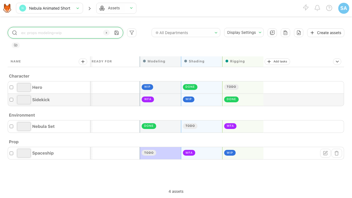This screenshot has height=198, width=352.
Task: Open the help question mark icon
Action: click(329, 8)
